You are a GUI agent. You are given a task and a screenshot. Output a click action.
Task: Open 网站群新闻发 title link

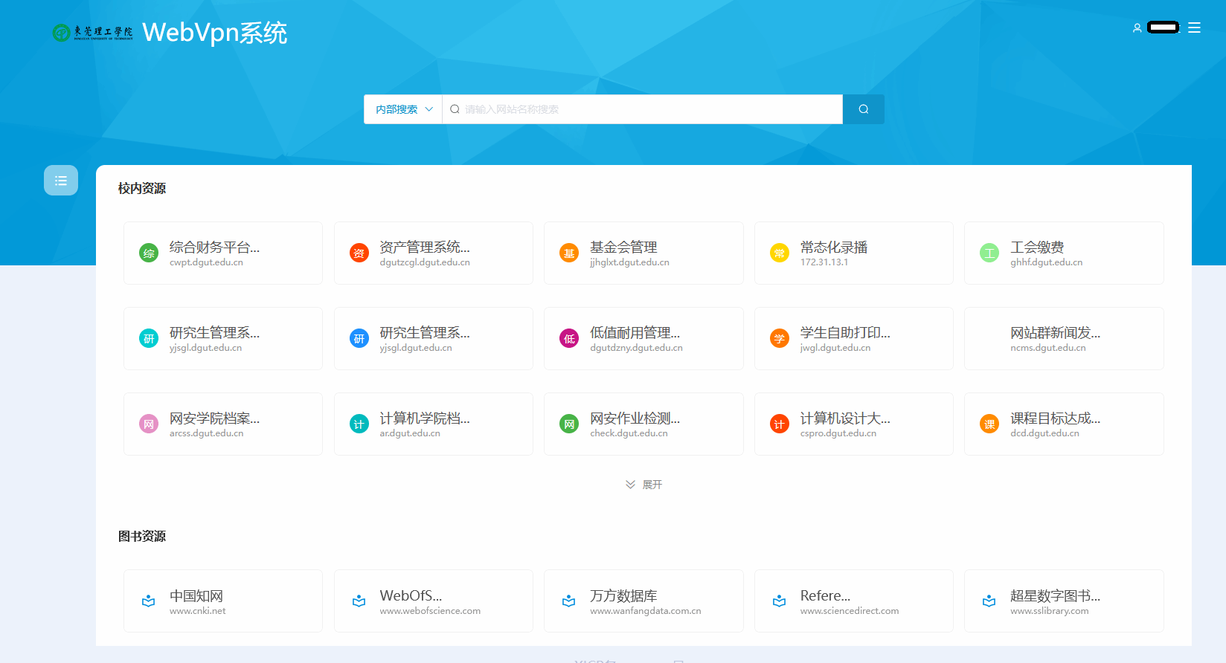pos(1055,332)
